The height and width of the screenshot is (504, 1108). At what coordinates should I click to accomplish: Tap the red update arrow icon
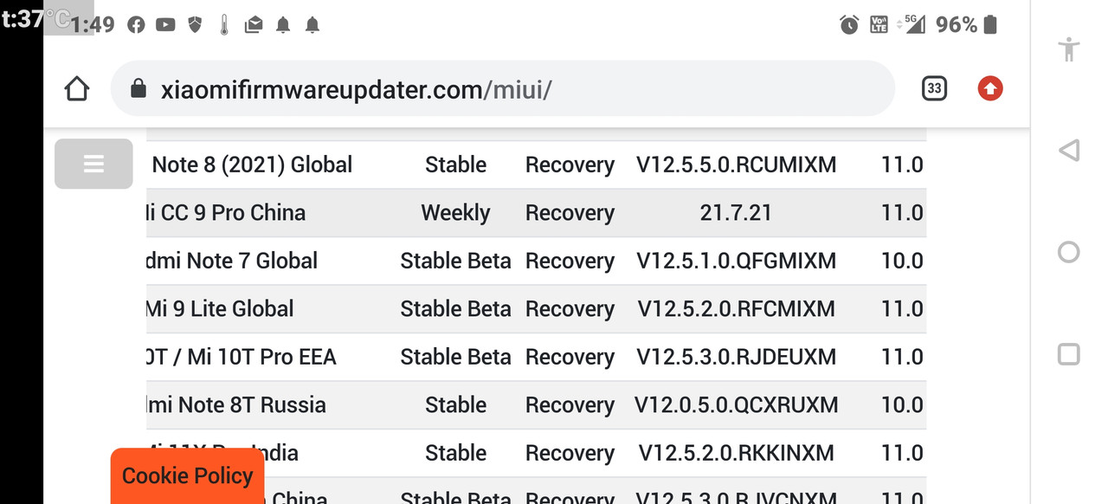(x=990, y=88)
